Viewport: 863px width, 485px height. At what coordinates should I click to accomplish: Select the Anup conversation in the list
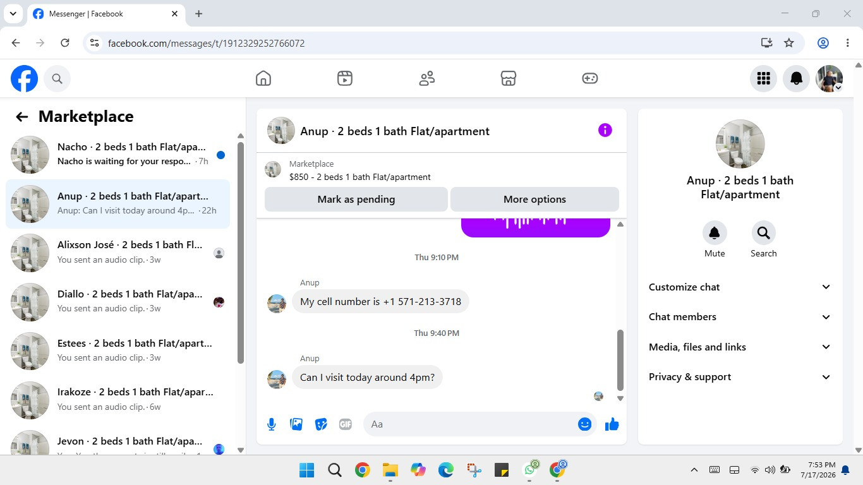tap(118, 204)
